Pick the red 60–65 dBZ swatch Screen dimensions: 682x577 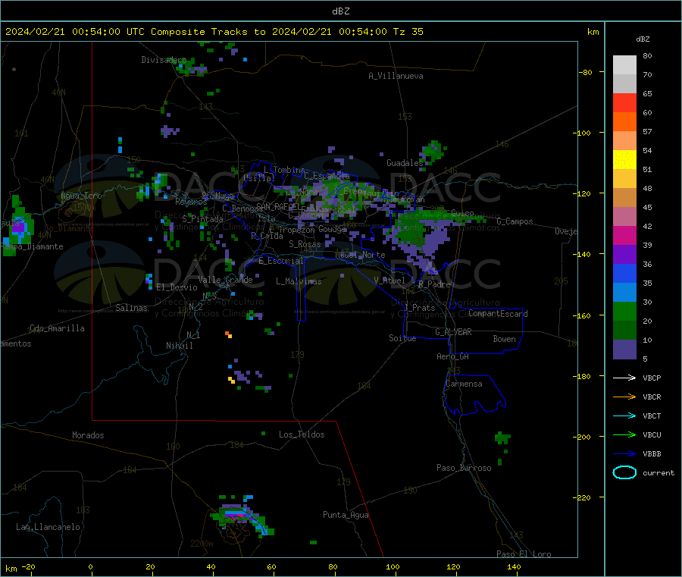pos(624,102)
